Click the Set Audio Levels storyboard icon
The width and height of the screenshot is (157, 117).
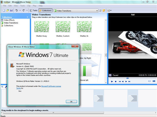(2, 87)
